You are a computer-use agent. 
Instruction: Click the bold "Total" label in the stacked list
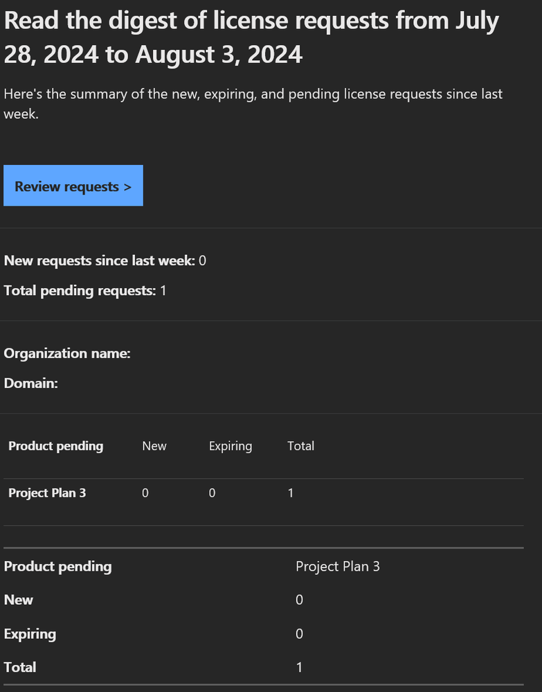20,667
